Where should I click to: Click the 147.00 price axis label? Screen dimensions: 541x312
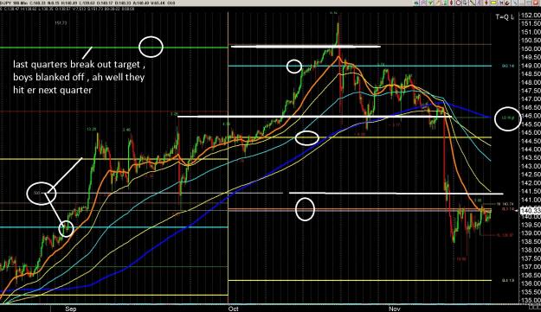click(531, 99)
